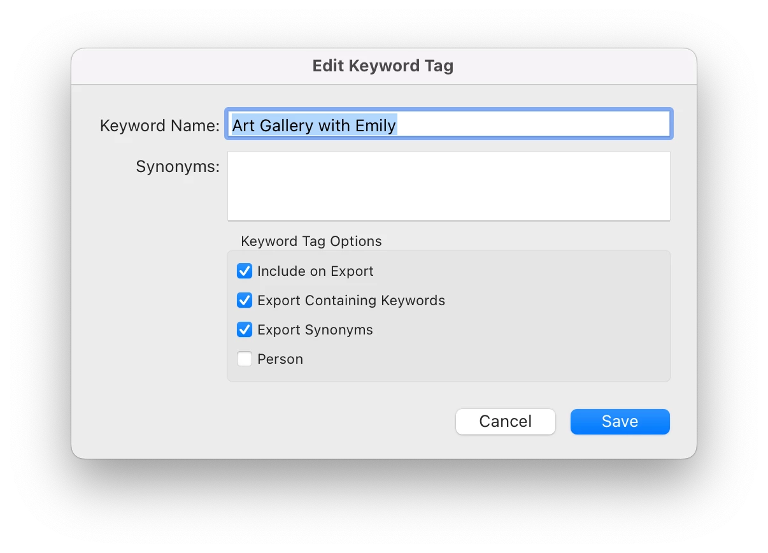Click the "Export Synonyms" label text
Viewport: 768px width, 553px height.
pyautogui.click(x=315, y=330)
